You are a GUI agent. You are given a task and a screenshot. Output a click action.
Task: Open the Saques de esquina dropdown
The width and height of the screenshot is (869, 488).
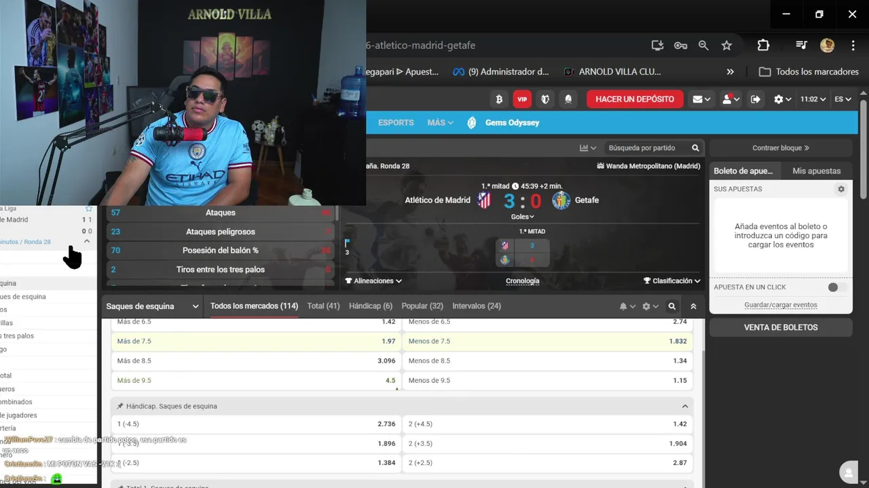pyautogui.click(x=152, y=306)
